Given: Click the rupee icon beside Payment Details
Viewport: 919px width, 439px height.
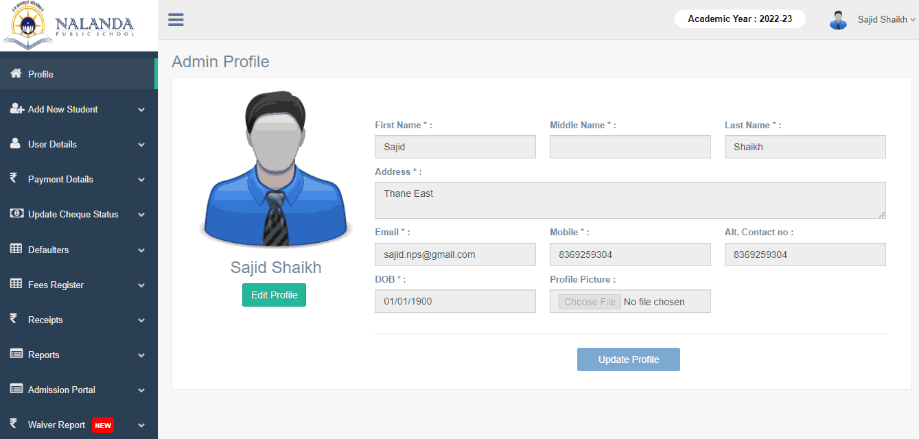Looking at the screenshot, I should click(x=14, y=178).
